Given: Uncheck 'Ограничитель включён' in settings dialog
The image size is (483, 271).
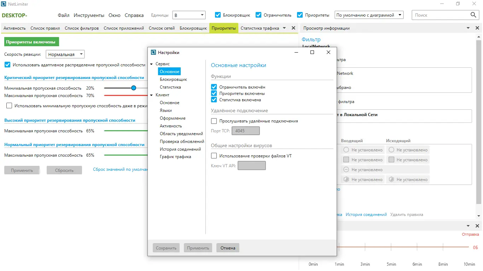Looking at the screenshot, I should tap(214, 87).
